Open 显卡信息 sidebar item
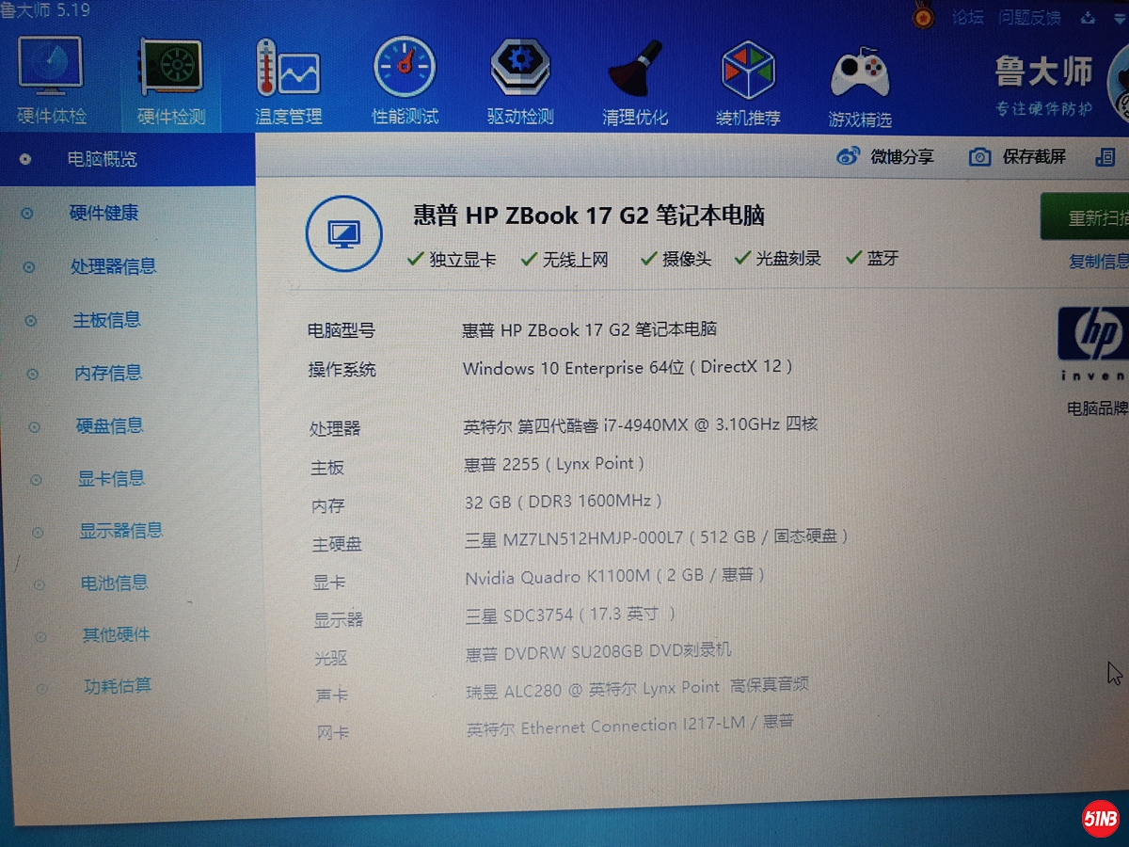 click(111, 479)
